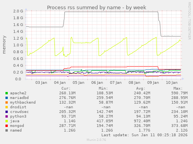This screenshot has height=144, width=193.
Task: Click the crowdsec dark blue legend swatch
Action: coord(7,112)
